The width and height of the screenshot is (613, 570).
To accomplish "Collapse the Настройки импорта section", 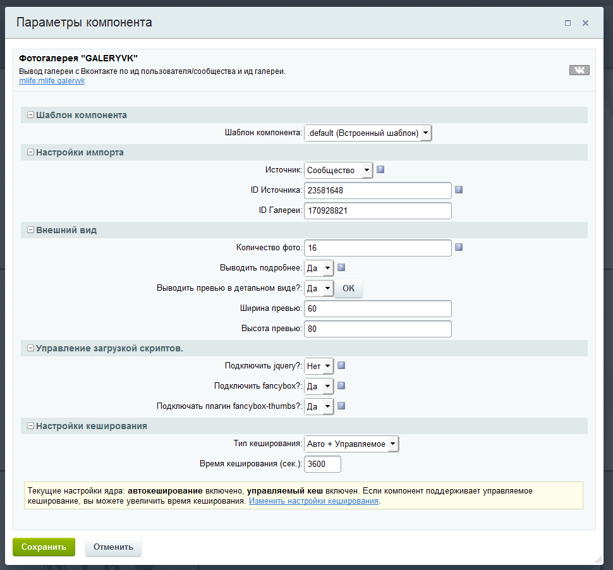I will coord(30,152).
